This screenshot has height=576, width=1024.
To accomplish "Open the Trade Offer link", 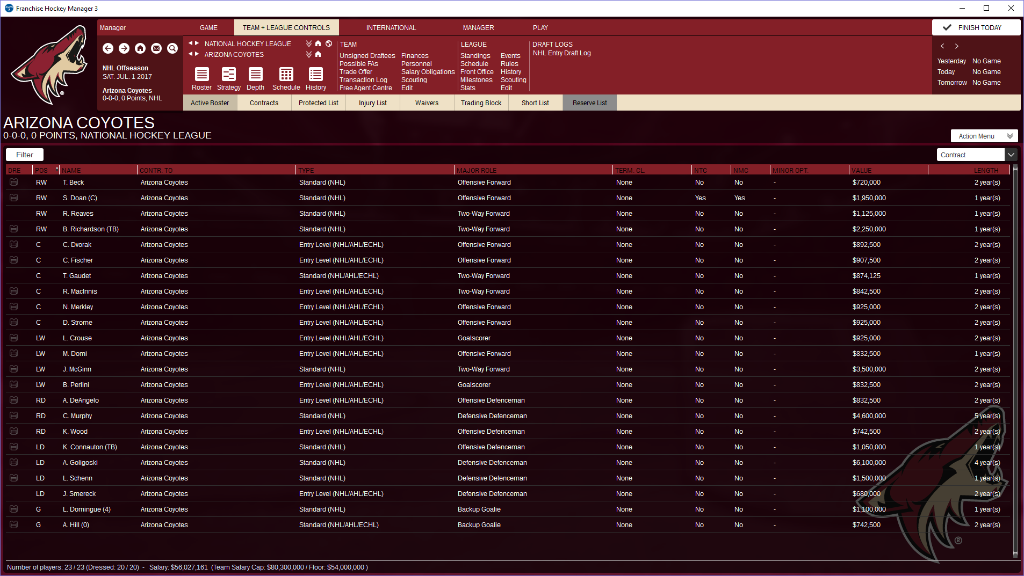I will click(x=356, y=72).
